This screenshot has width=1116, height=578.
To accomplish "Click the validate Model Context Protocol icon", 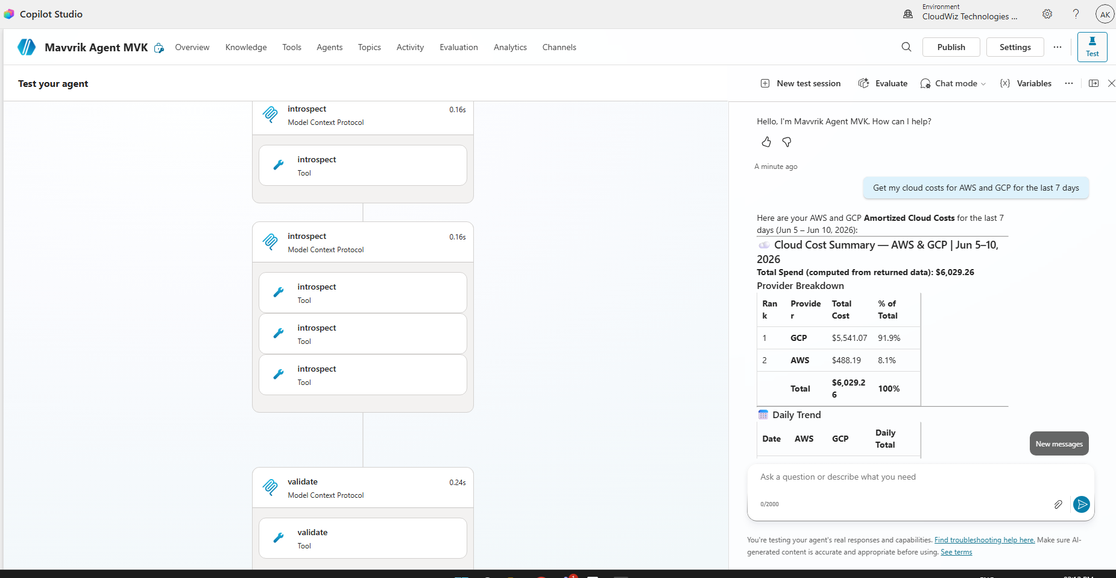I will (270, 487).
